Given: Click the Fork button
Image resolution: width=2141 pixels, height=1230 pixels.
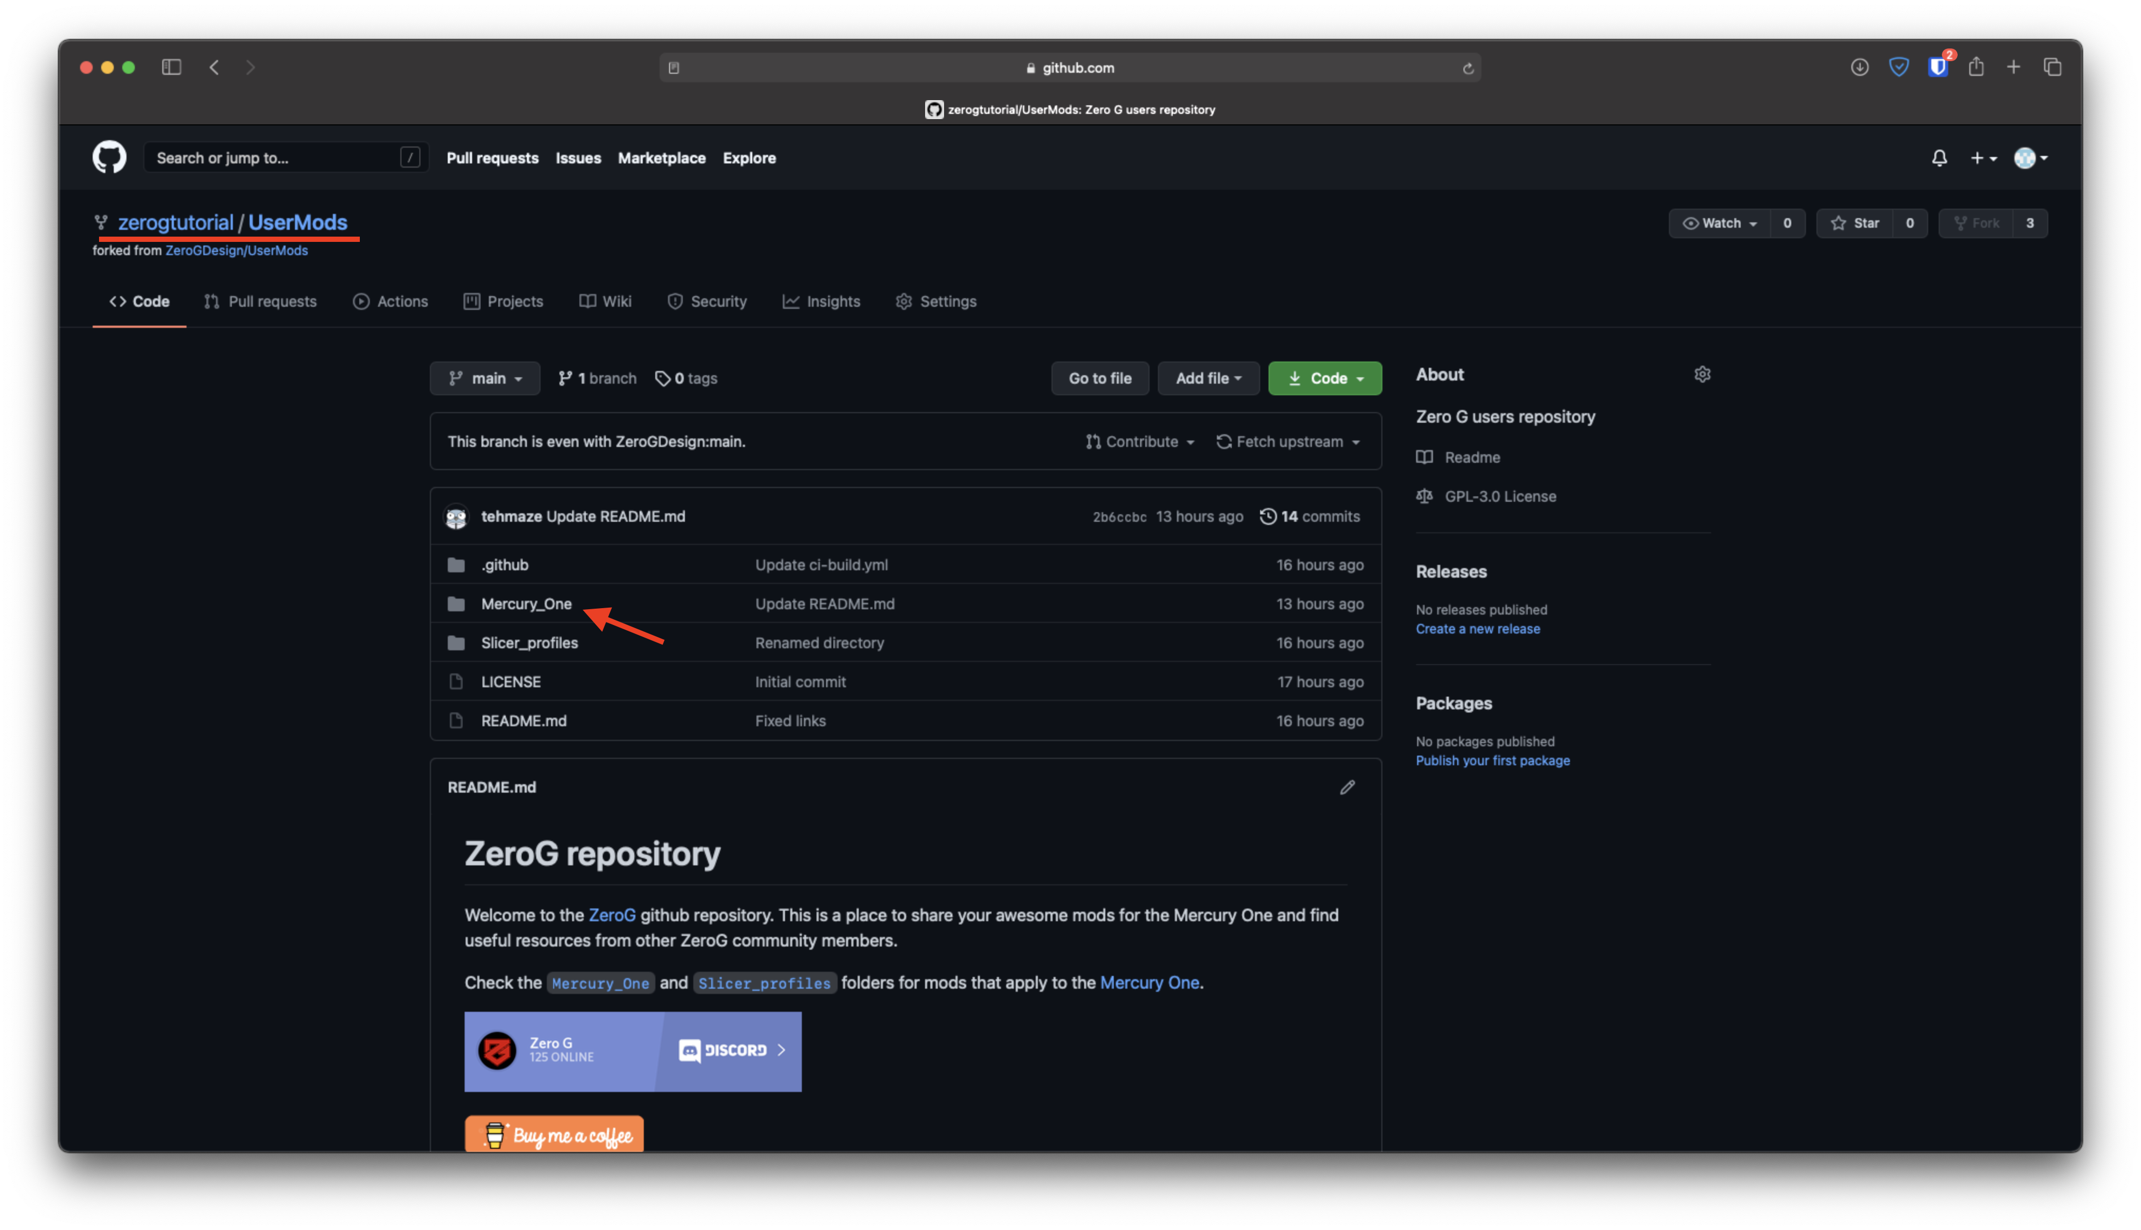Looking at the screenshot, I should click(1976, 223).
